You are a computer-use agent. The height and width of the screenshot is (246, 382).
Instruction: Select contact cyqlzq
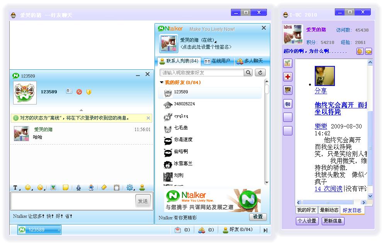[210, 116]
